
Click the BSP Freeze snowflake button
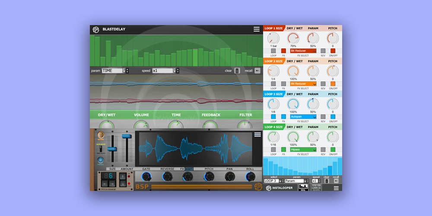(101, 159)
